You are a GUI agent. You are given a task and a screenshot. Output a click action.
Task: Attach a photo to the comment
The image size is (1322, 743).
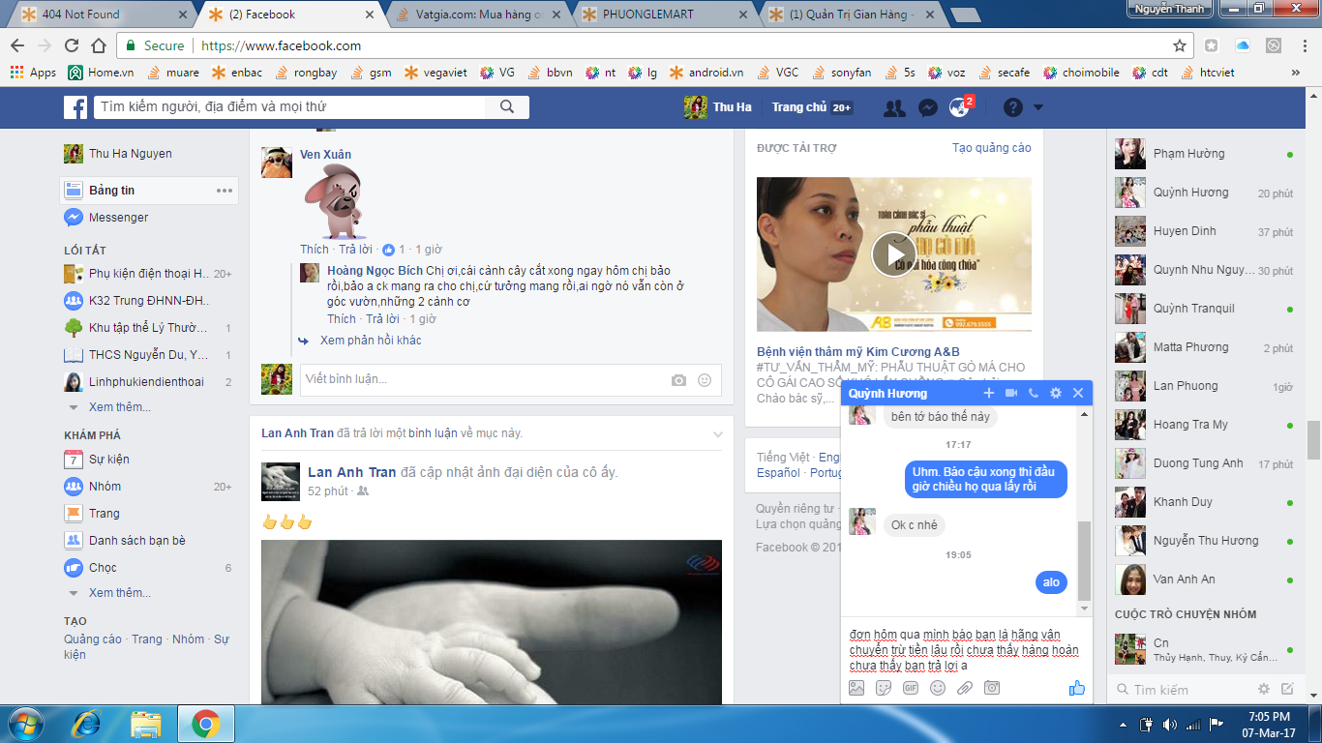[x=678, y=380]
